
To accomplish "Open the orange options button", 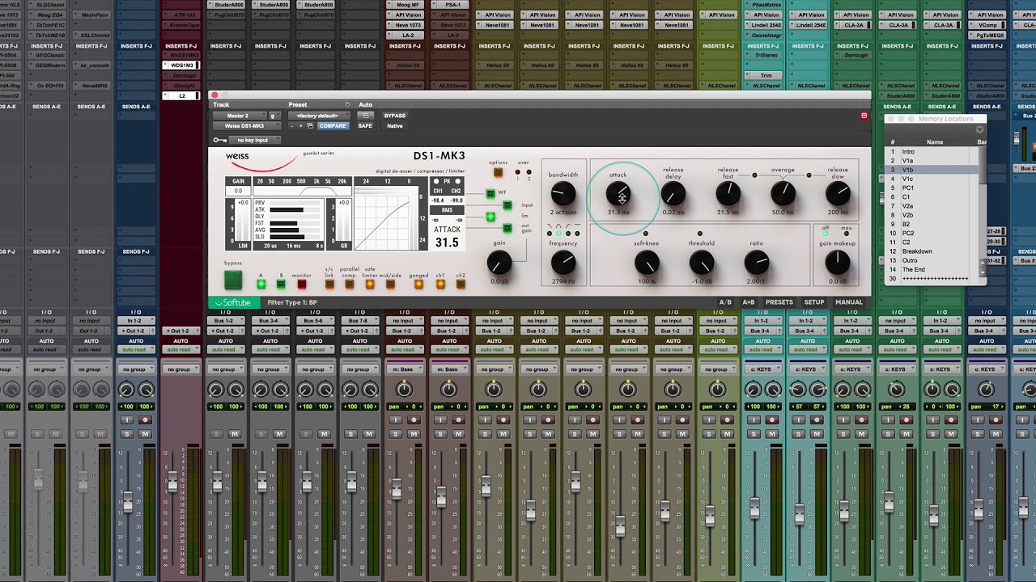I will (498, 172).
